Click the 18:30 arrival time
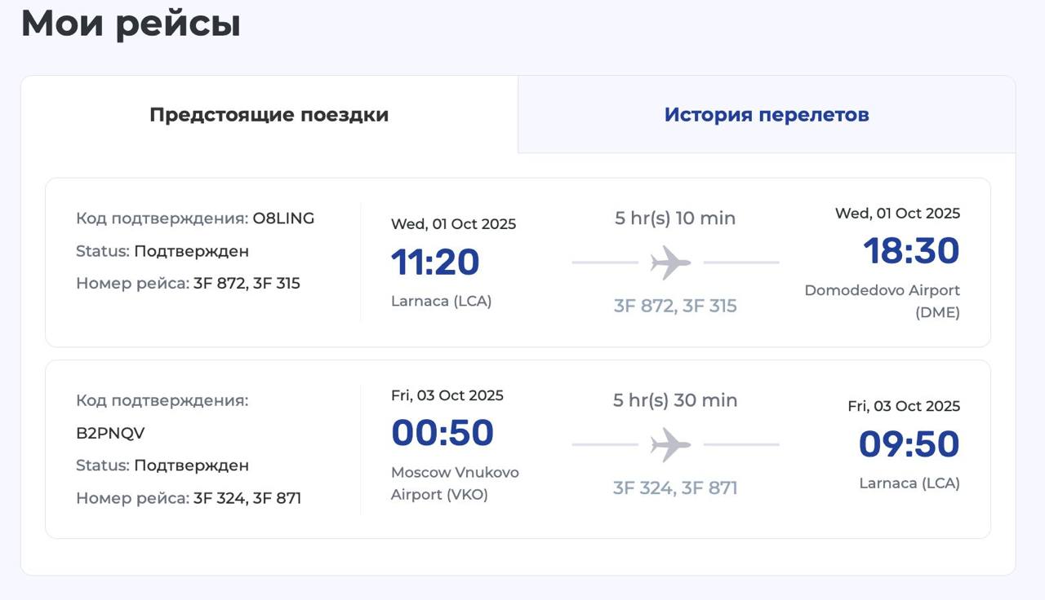This screenshot has width=1045, height=600. click(x=911, y=250)
